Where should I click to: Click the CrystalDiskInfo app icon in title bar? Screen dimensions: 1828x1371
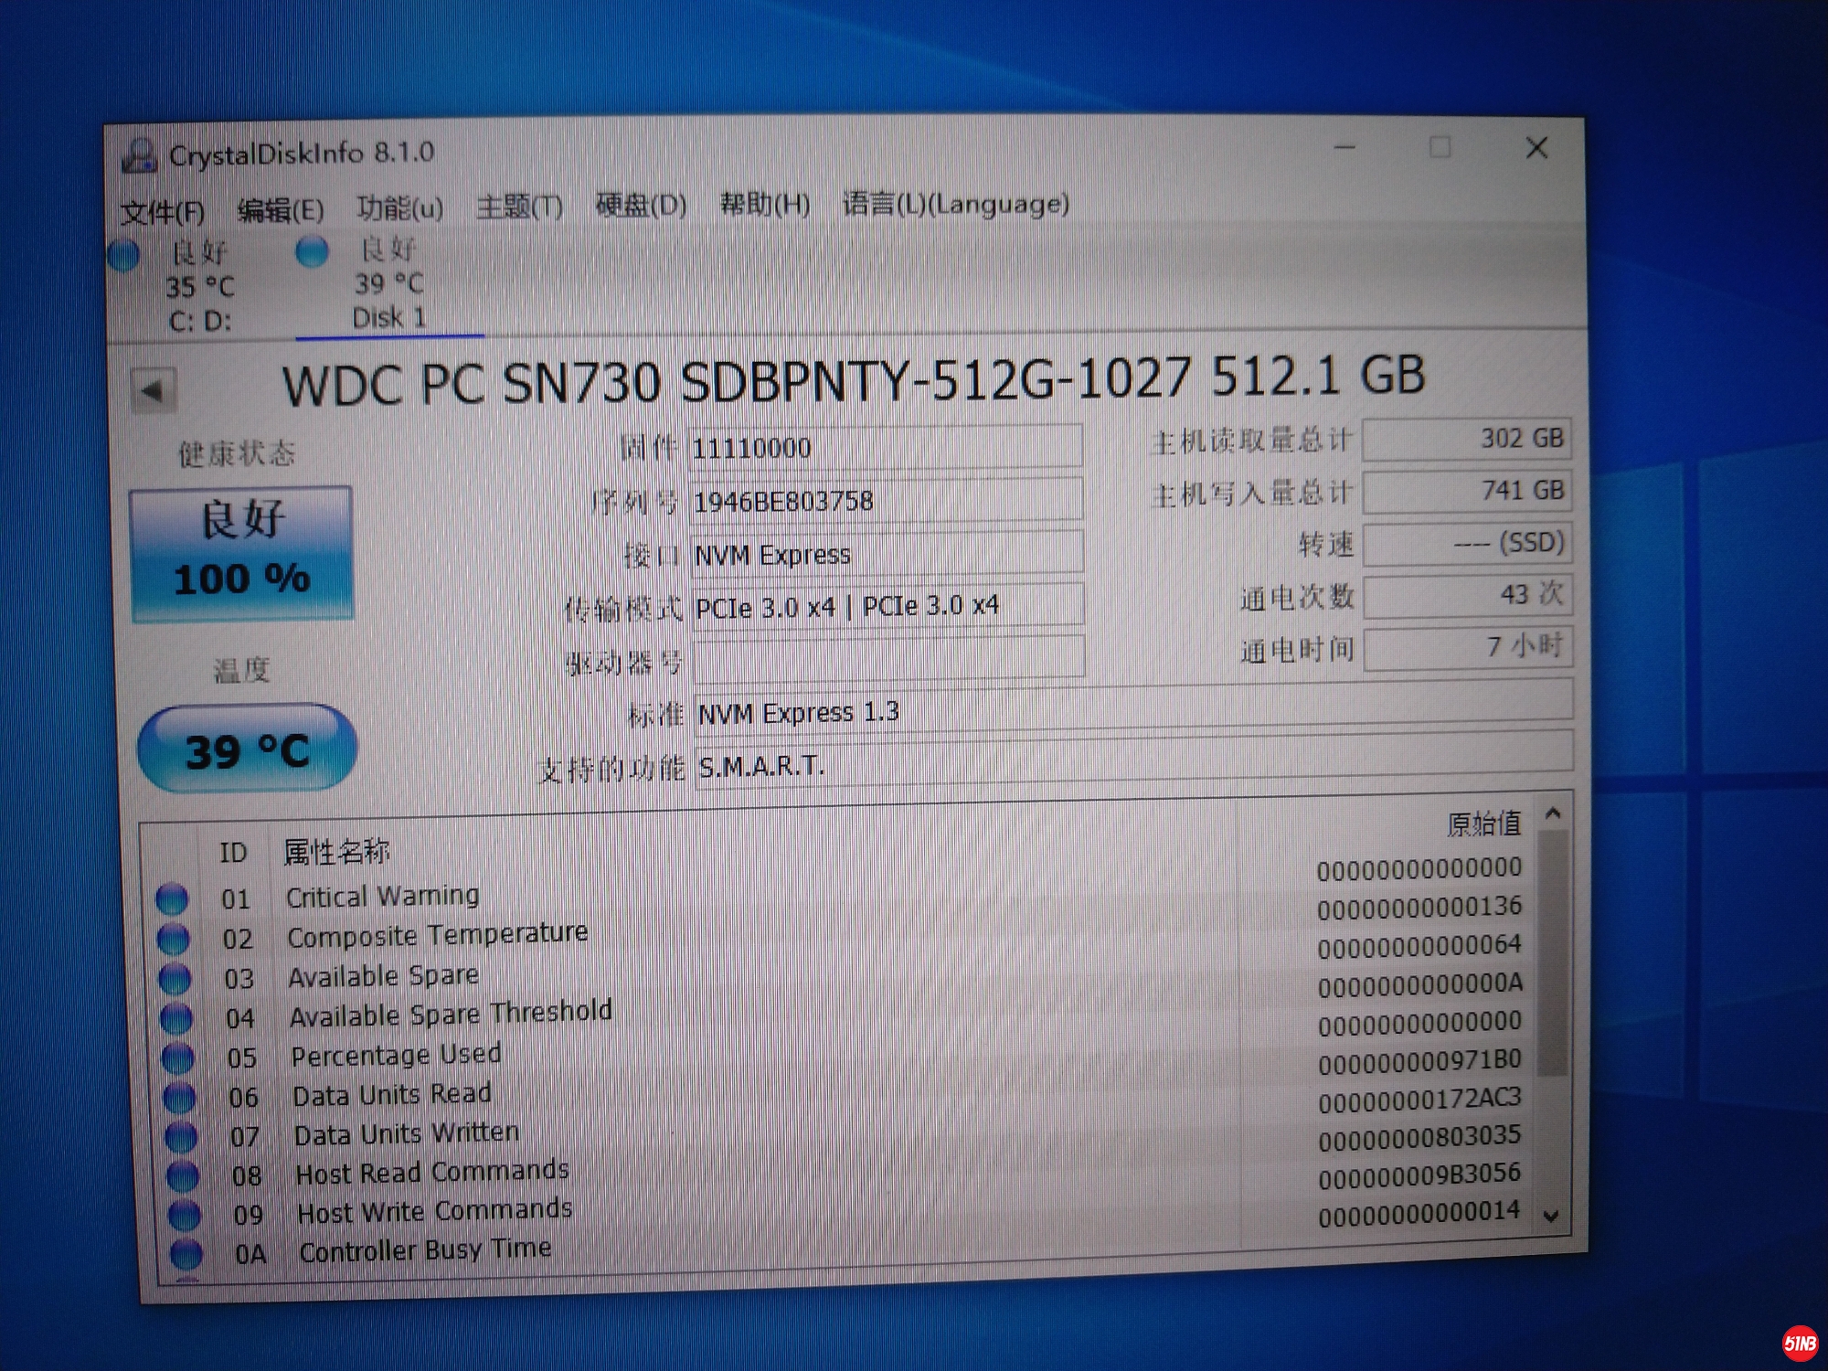tap(138, 156)
